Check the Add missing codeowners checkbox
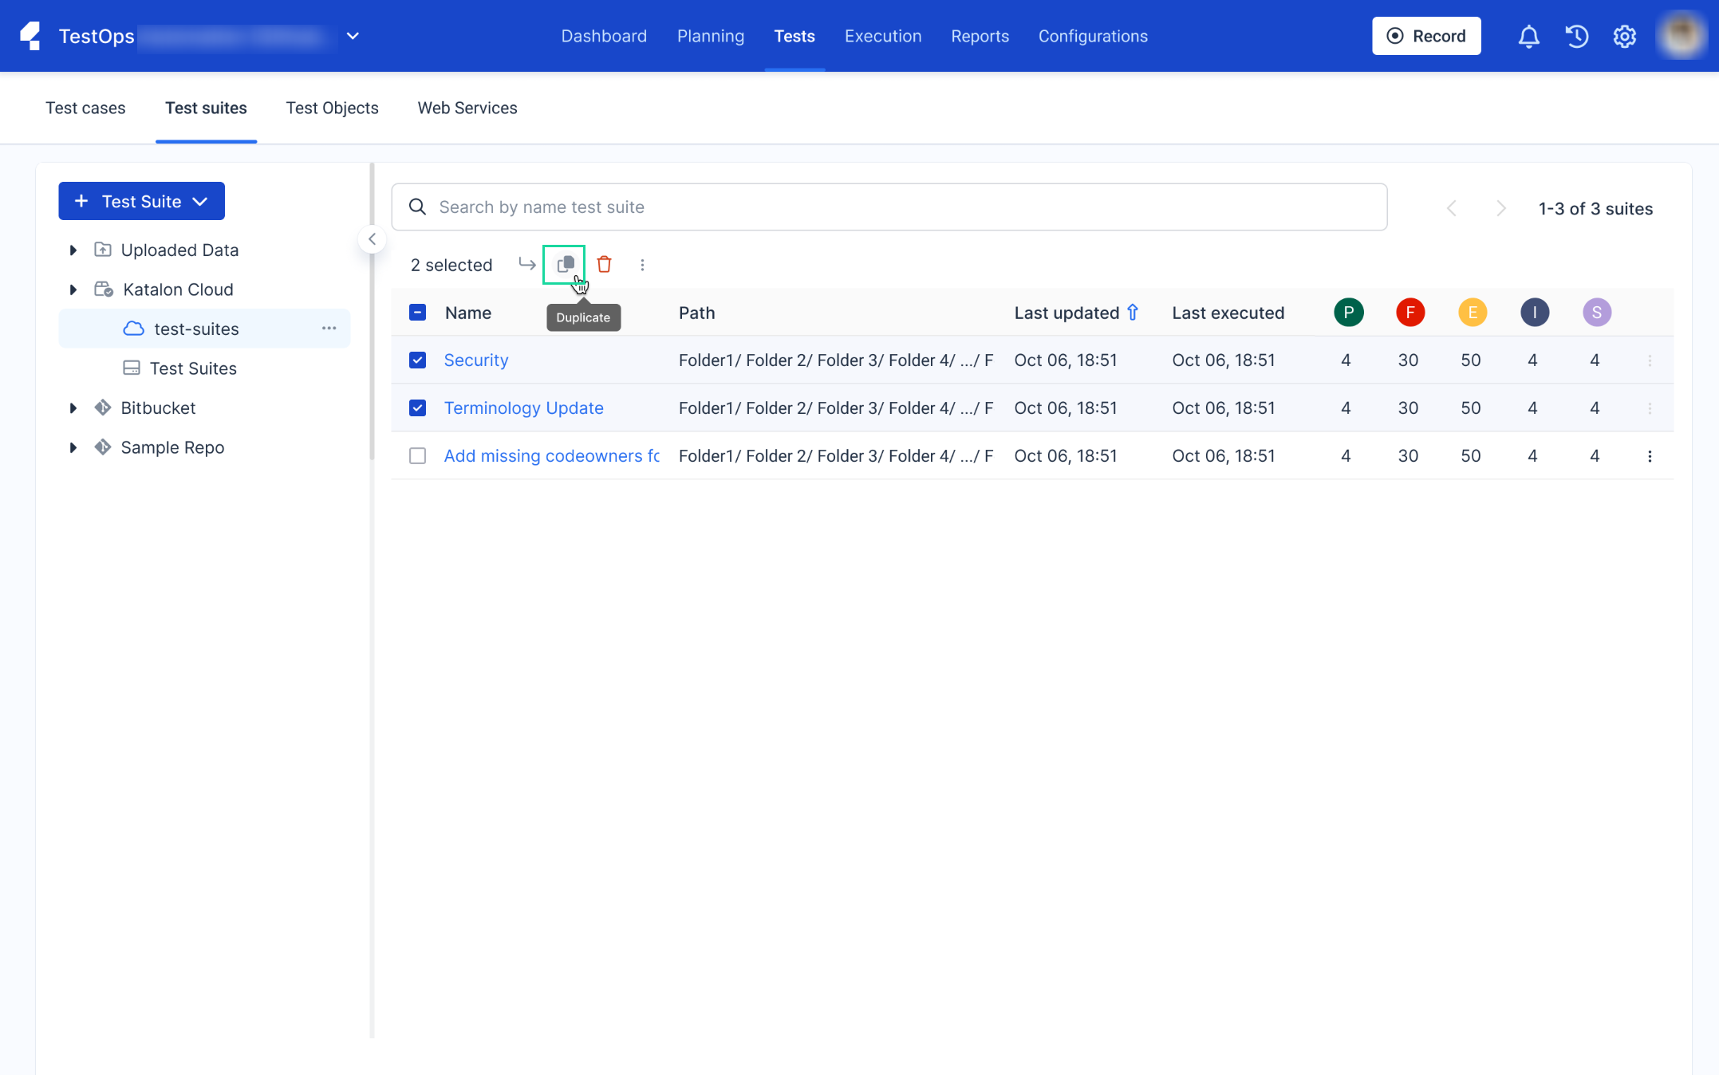The height and width of the screenshot is (1075, 1719). (417, 456)
